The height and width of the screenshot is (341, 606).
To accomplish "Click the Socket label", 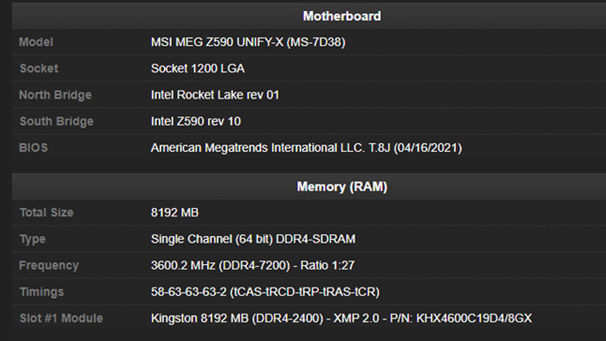I will (39, 68).
